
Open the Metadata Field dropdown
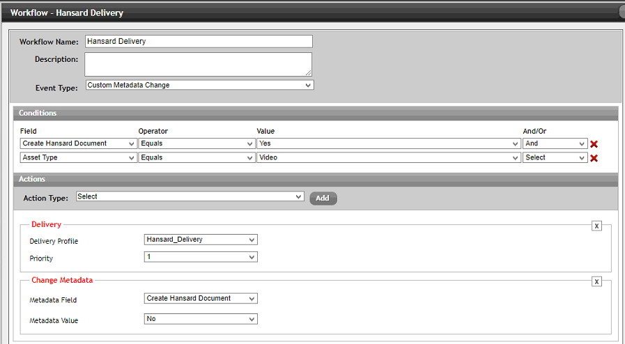201,298
